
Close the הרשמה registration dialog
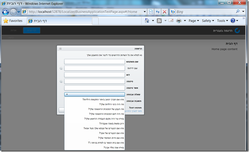(x=60, y=48)
